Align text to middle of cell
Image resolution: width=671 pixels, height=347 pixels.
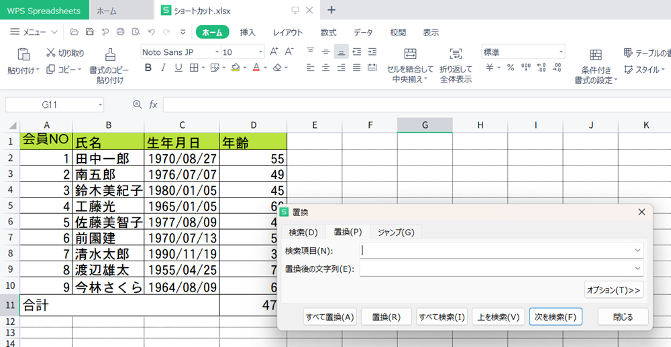click(x=326, y=52)
